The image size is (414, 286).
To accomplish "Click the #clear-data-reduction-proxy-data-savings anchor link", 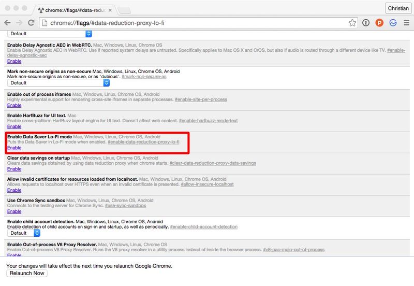I will (213, 163).
